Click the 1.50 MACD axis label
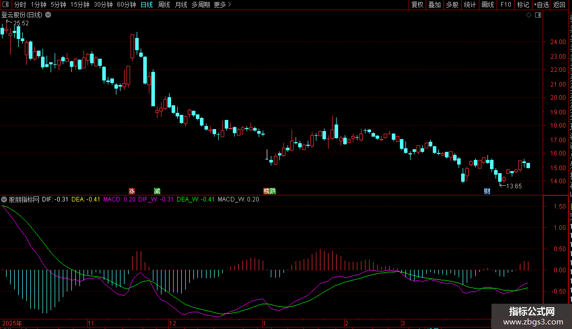 559,207
